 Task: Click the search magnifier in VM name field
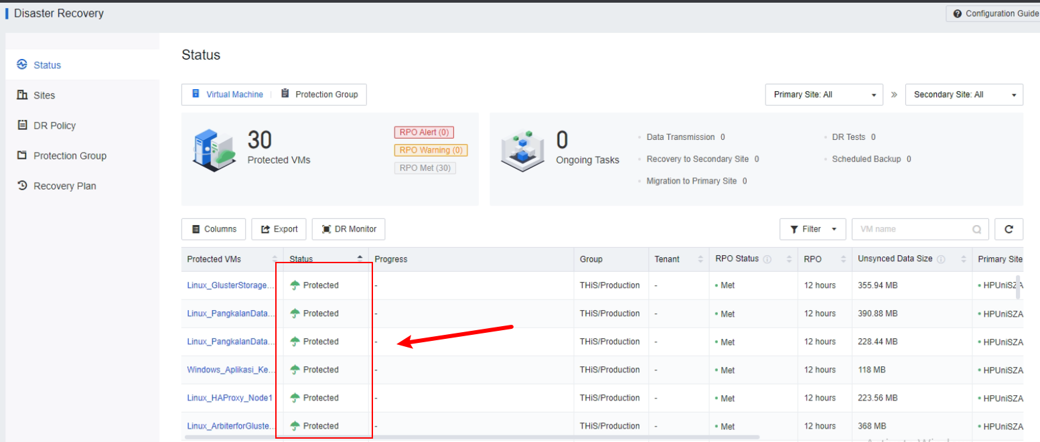click(976, 230)
